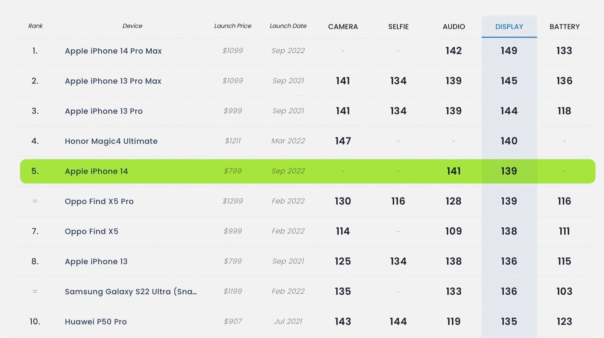This screenshot has height=338, width=604.
Task: Sort by the CAMERA column
Action: coord(343,27)
